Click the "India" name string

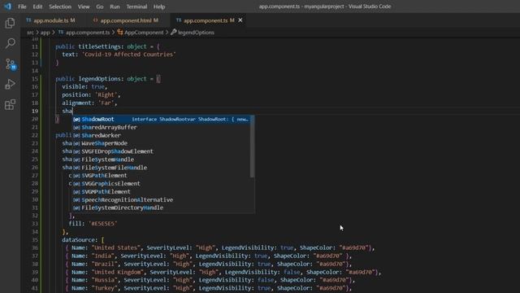pos(103,256)
